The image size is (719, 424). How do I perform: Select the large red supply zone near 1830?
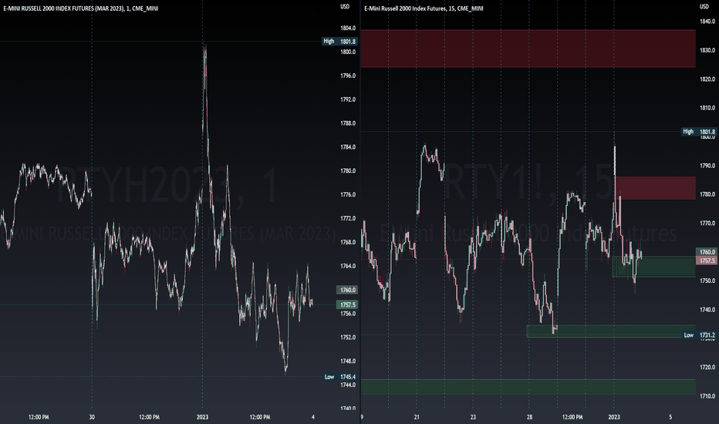tap(528, 49)
